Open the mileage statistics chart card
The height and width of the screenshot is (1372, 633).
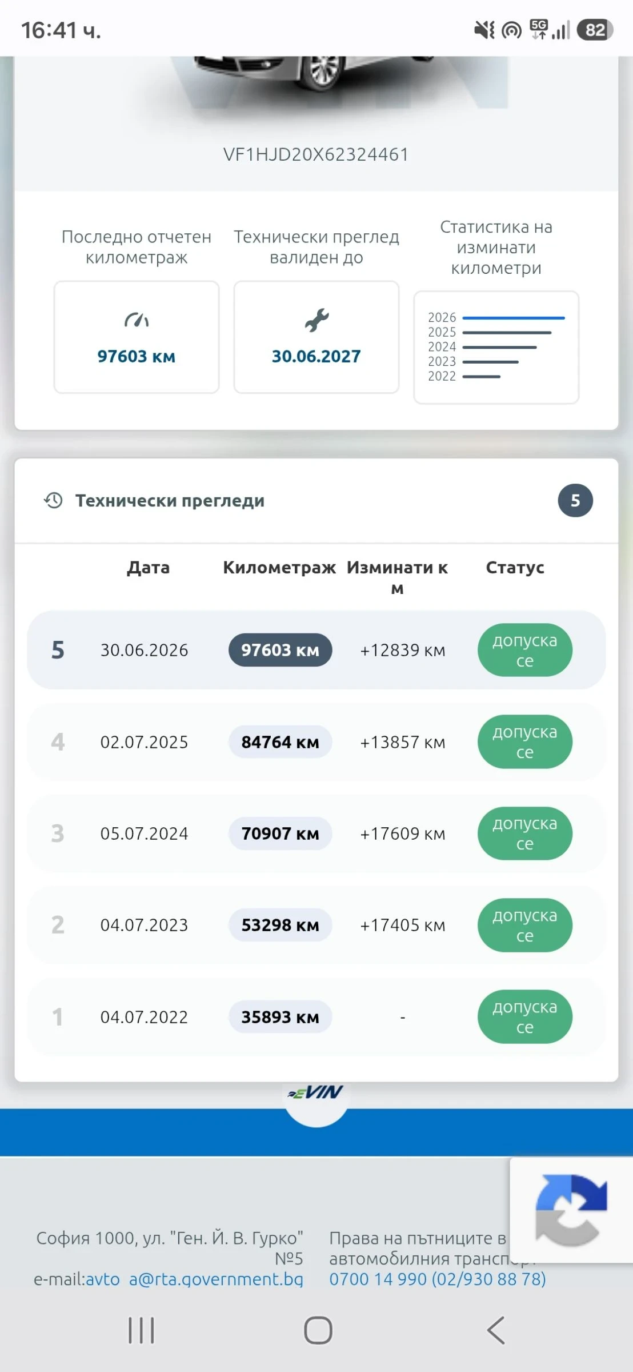click(496, 347)
